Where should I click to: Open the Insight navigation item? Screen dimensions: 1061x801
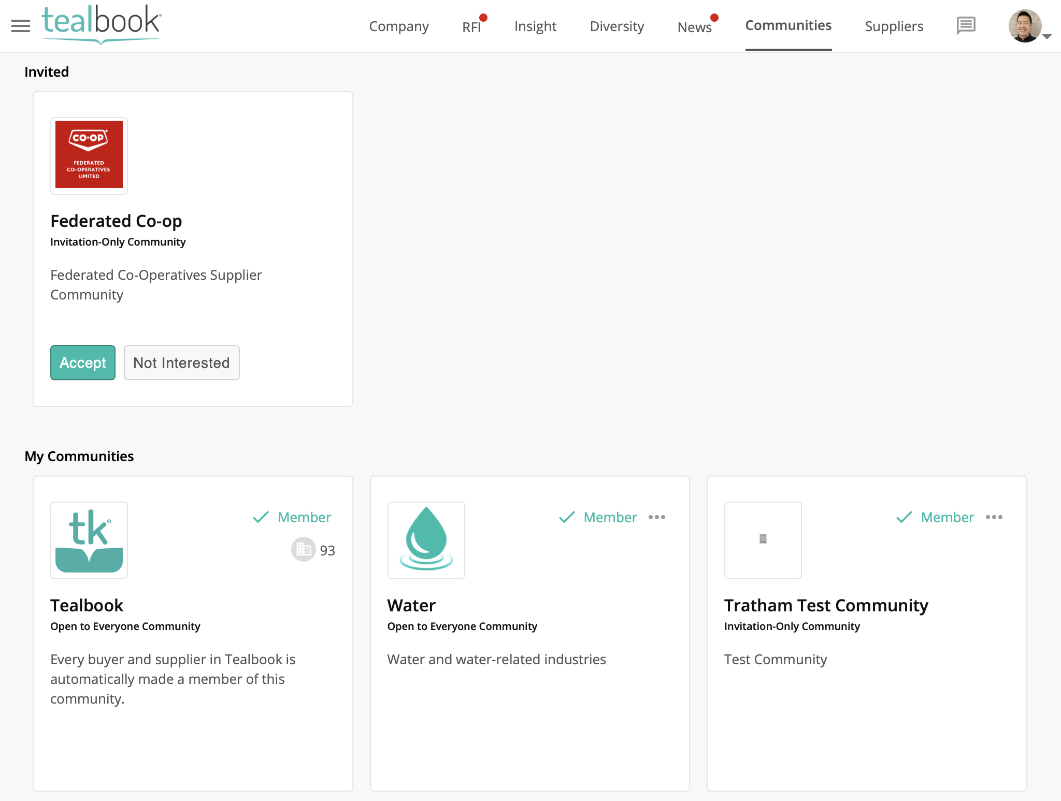pos(535,26)
